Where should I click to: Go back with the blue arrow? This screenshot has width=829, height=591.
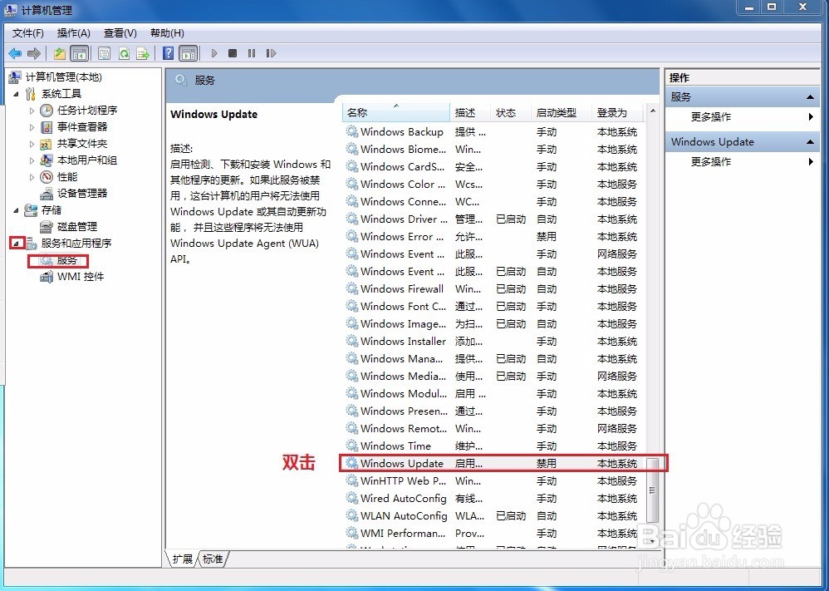15,53
